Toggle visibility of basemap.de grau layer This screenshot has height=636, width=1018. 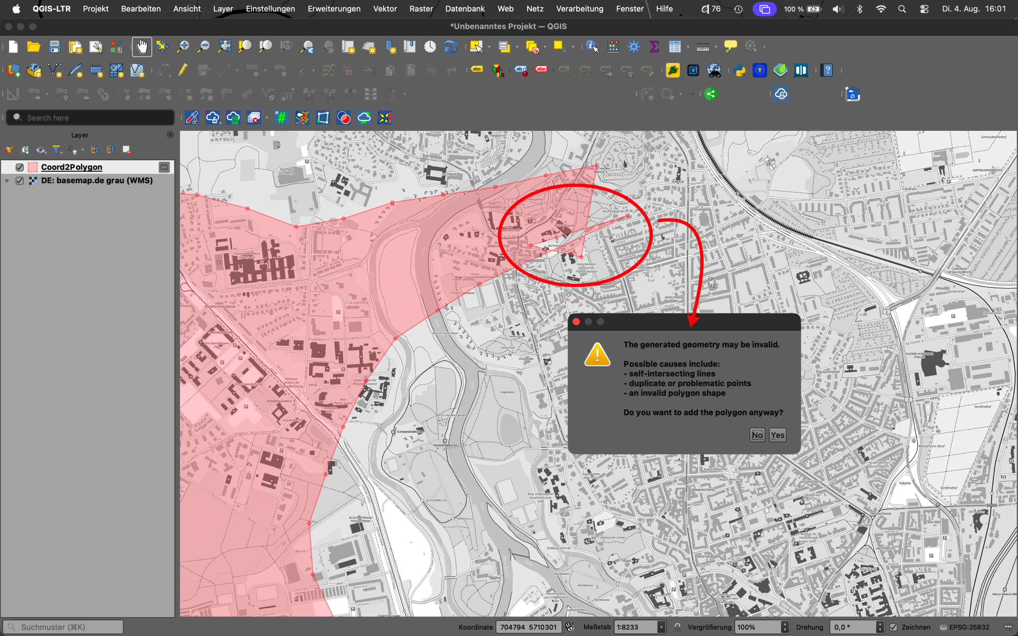(19, 181)
